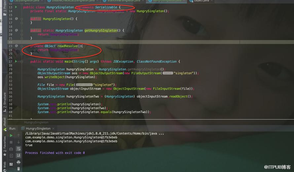Collapse the HungrySingleton constructor at line 16

pyautogui.click(x=22, y=19)
